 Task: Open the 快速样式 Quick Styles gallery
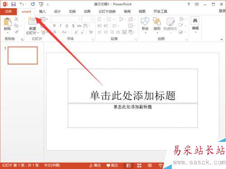170,25
